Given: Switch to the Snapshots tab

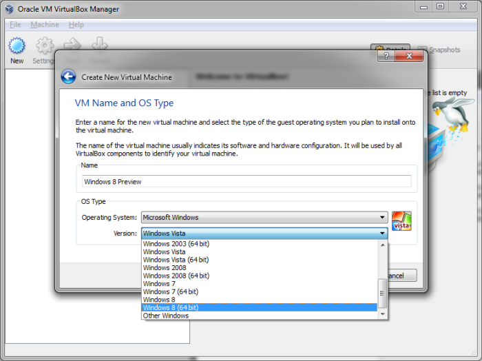Looking at the screenshot, I should point(439,50).
